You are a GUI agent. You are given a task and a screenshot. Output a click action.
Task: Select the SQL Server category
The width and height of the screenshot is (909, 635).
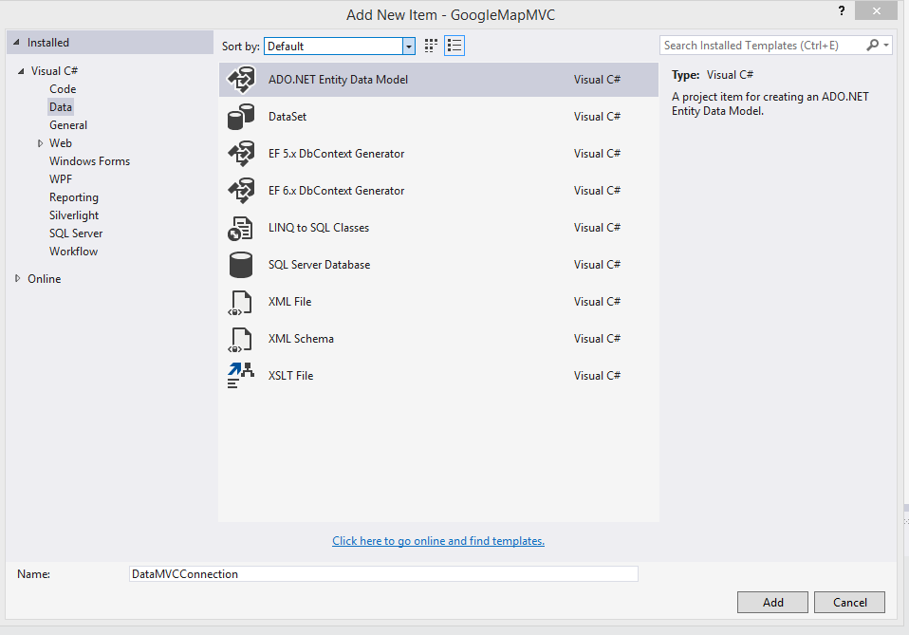point(75,233)
